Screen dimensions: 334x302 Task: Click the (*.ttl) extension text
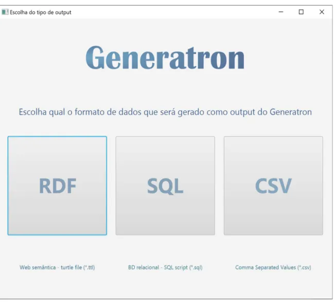(89, 267)
